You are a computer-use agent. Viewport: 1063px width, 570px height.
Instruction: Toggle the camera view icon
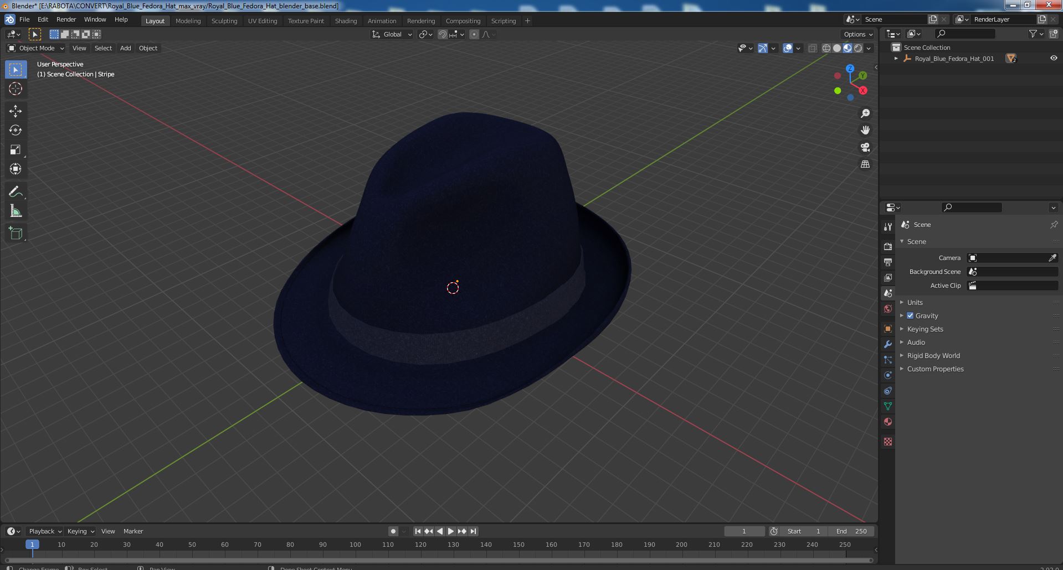(865, 147)
